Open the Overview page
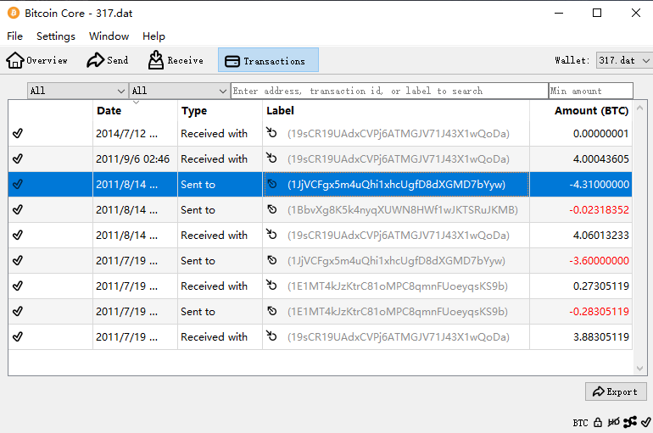Image resolution: width=653 pixels, height=433 pixels. click(37, 60)
